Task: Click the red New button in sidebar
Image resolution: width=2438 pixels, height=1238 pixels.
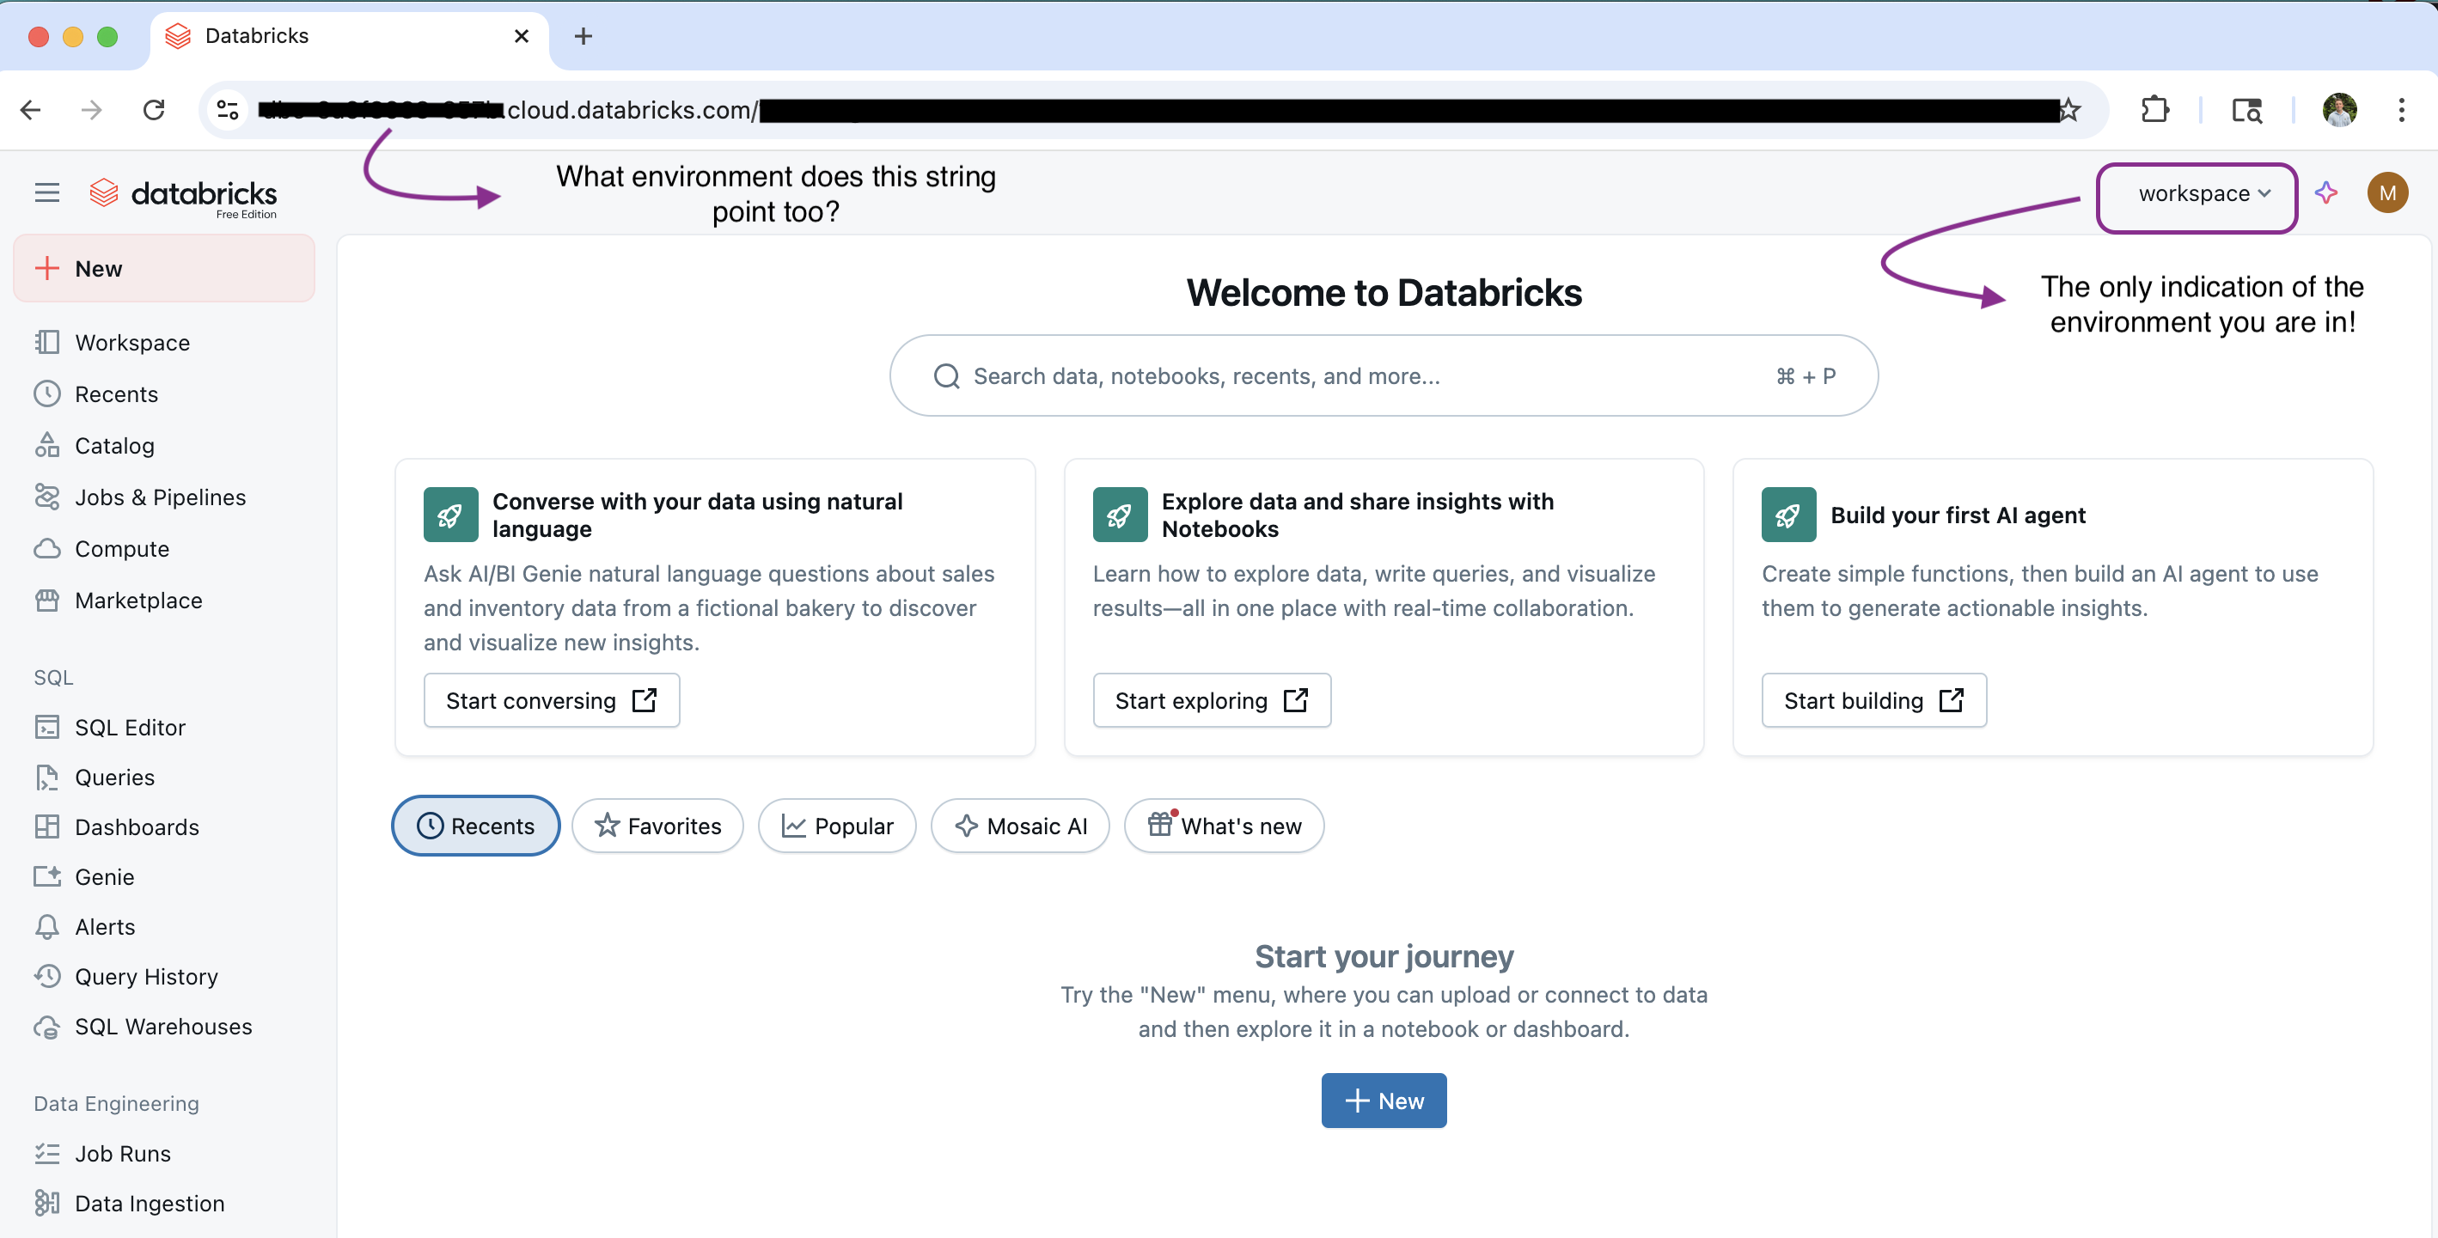Action: click(164, 268)
